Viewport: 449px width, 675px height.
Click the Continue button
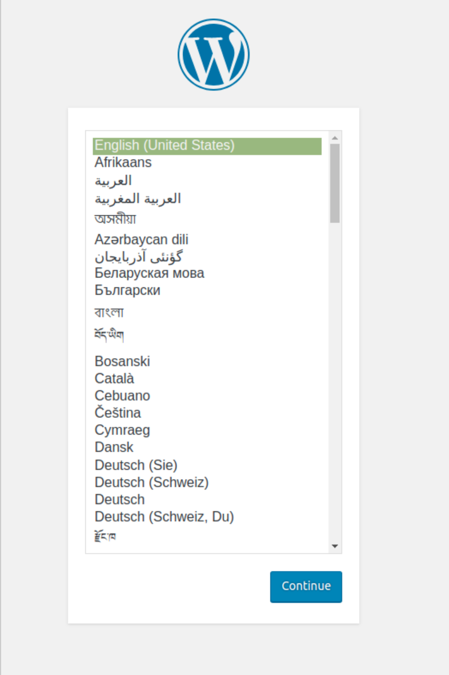coord(306,586)
